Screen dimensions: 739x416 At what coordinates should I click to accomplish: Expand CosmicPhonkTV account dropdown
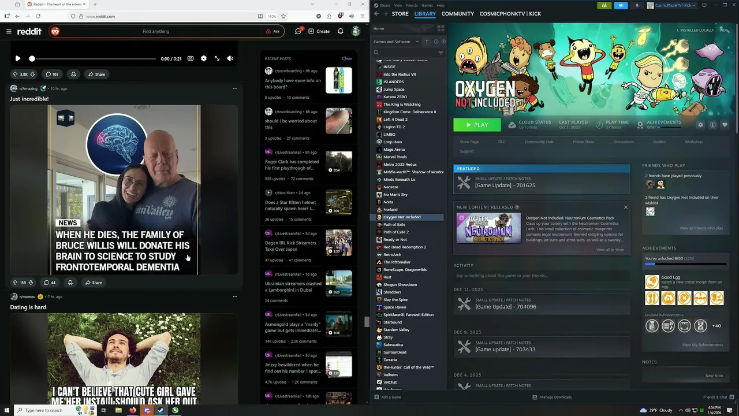671,5
